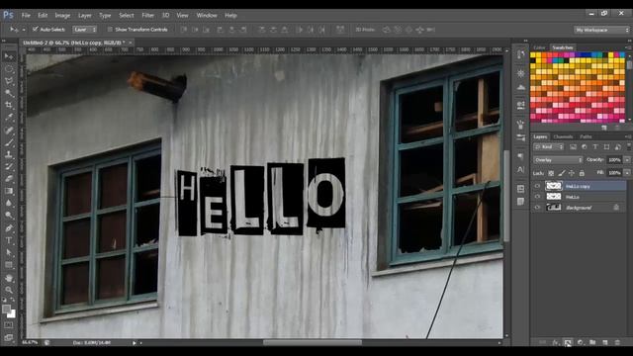Click the Delete layer trash icon
Viewport: 633px width, 356px height.
(x=617, y=343)
